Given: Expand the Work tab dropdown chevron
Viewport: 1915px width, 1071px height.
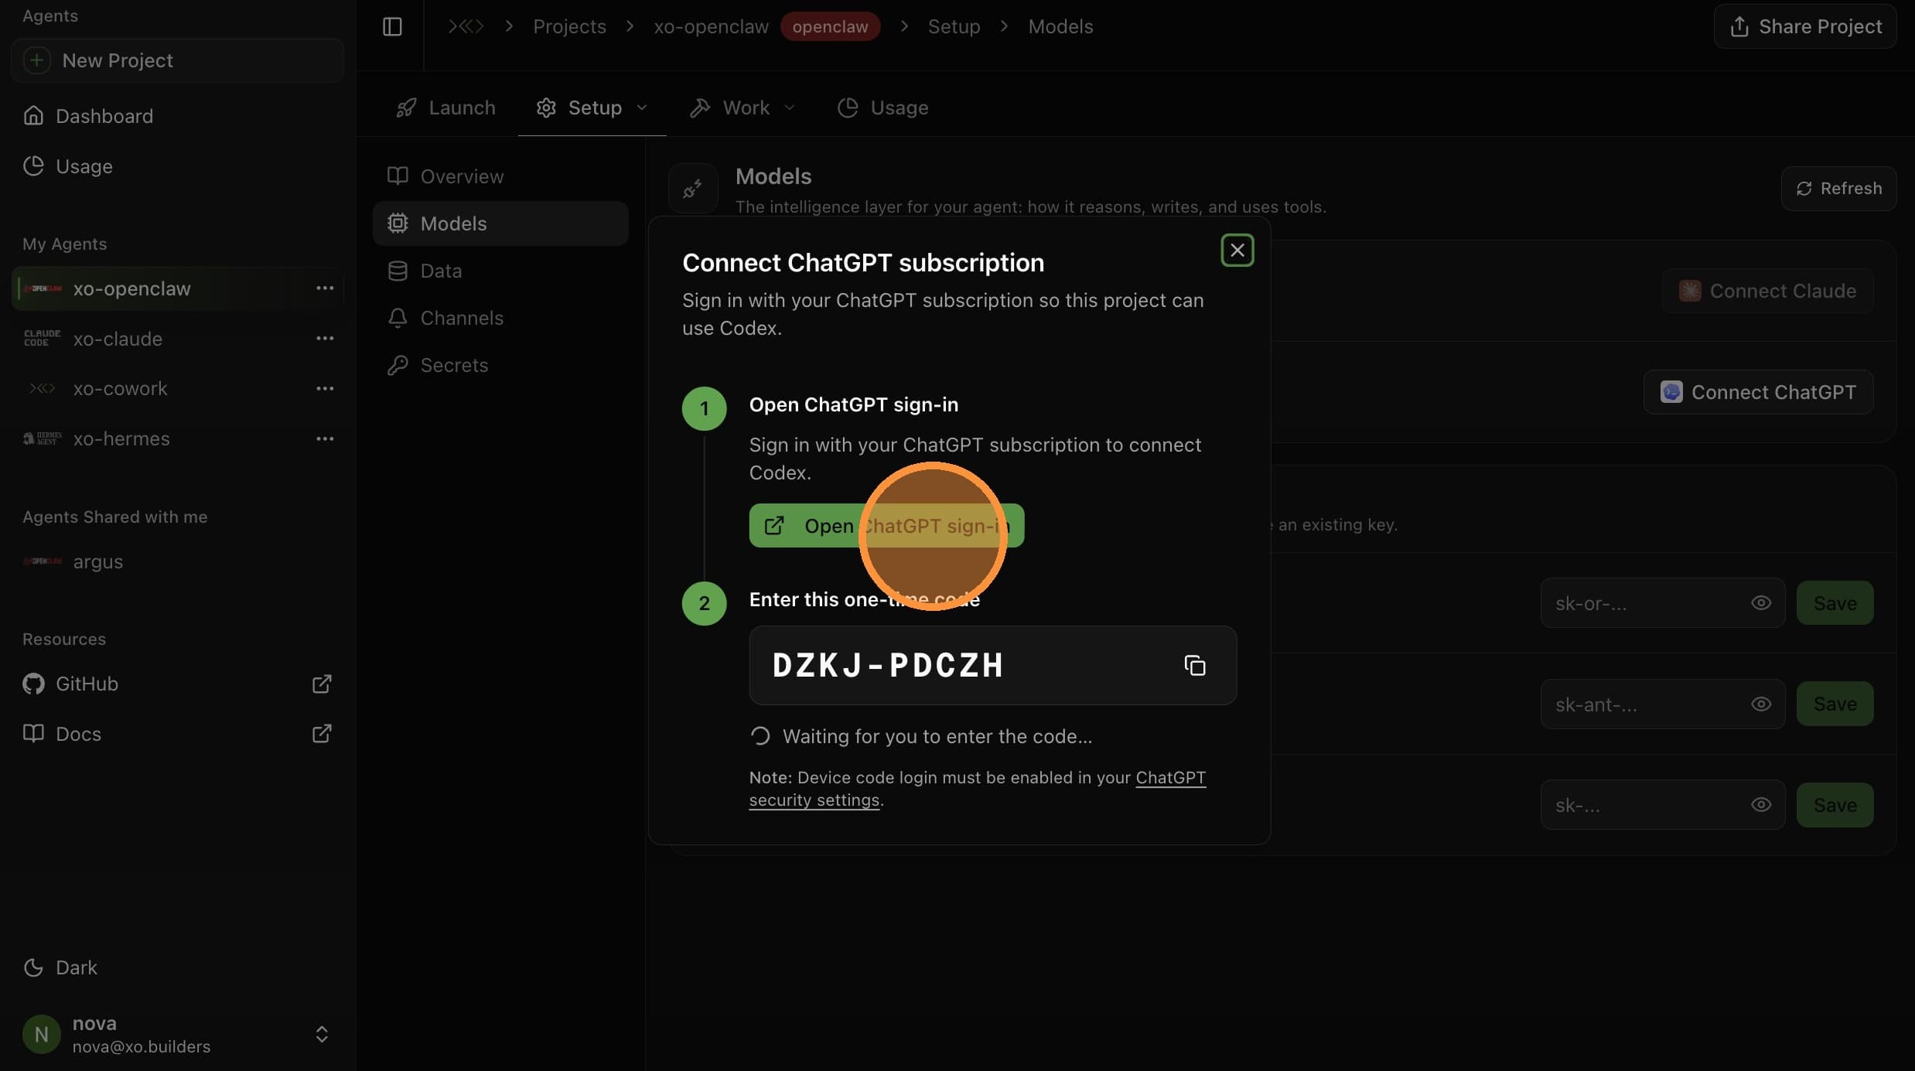Looking at the screenshot, I should tap(790, 107).
